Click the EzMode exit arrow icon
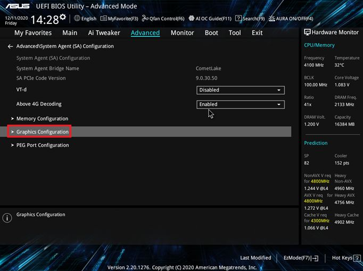The height and width of the screenshot is (271, 363). click(x=315, y=258)
